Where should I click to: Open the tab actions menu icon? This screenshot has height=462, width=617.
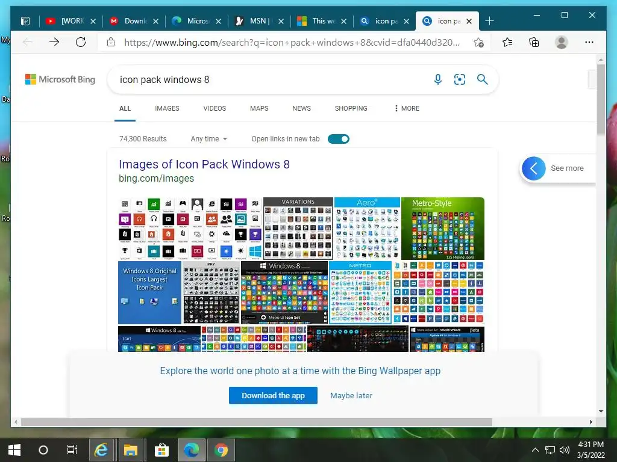coord(25,21)
